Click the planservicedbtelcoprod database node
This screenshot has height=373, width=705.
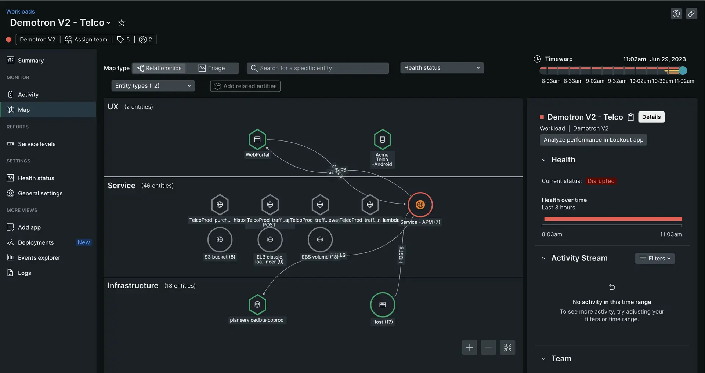(x=257, y=305)
